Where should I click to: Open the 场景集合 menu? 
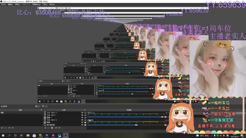[36, 5]
